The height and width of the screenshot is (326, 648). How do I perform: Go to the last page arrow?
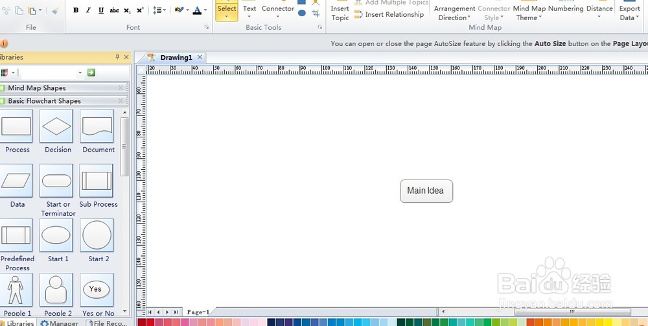pos(176,312)
